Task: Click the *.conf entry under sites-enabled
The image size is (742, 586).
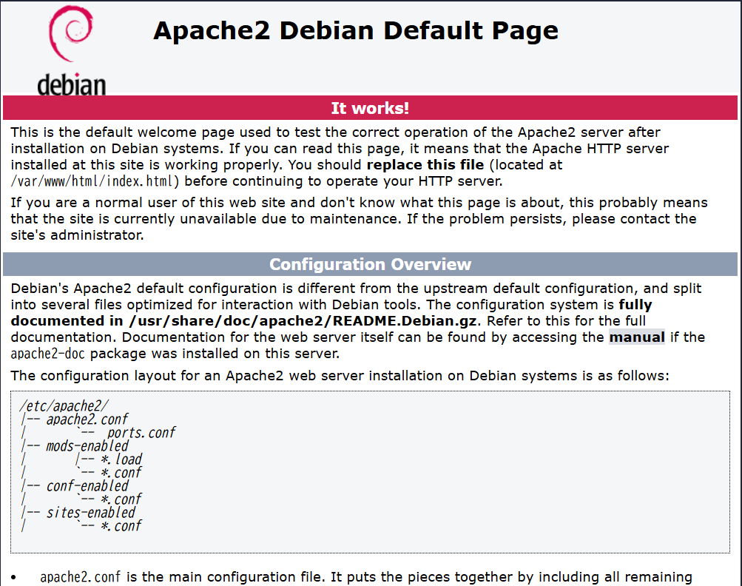Action: tap(121, 525)
